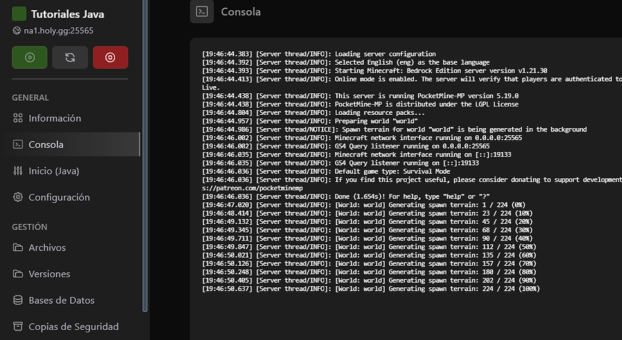Click the globe icon beside server address

[x=17, y=31]
